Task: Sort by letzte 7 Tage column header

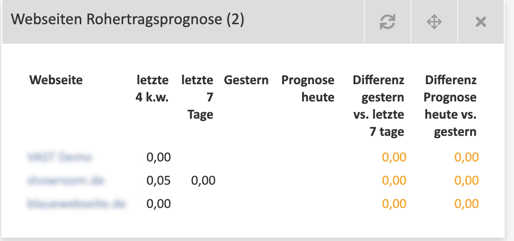Action: coord(197,97)
